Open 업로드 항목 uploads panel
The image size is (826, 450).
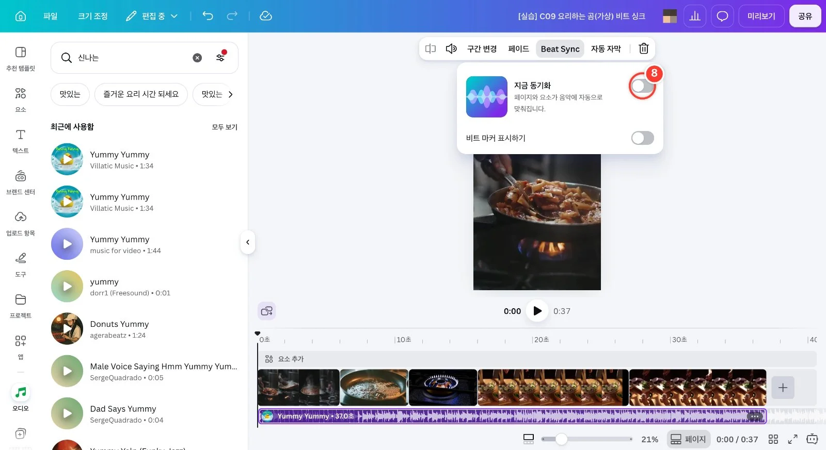21,223
